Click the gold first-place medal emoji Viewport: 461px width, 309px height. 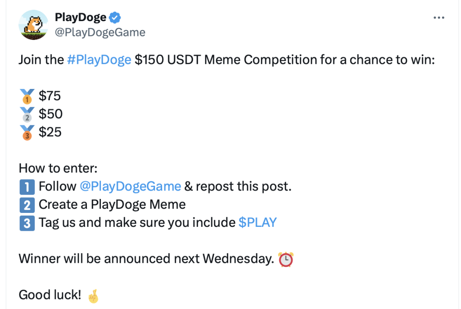pos(27,96)
